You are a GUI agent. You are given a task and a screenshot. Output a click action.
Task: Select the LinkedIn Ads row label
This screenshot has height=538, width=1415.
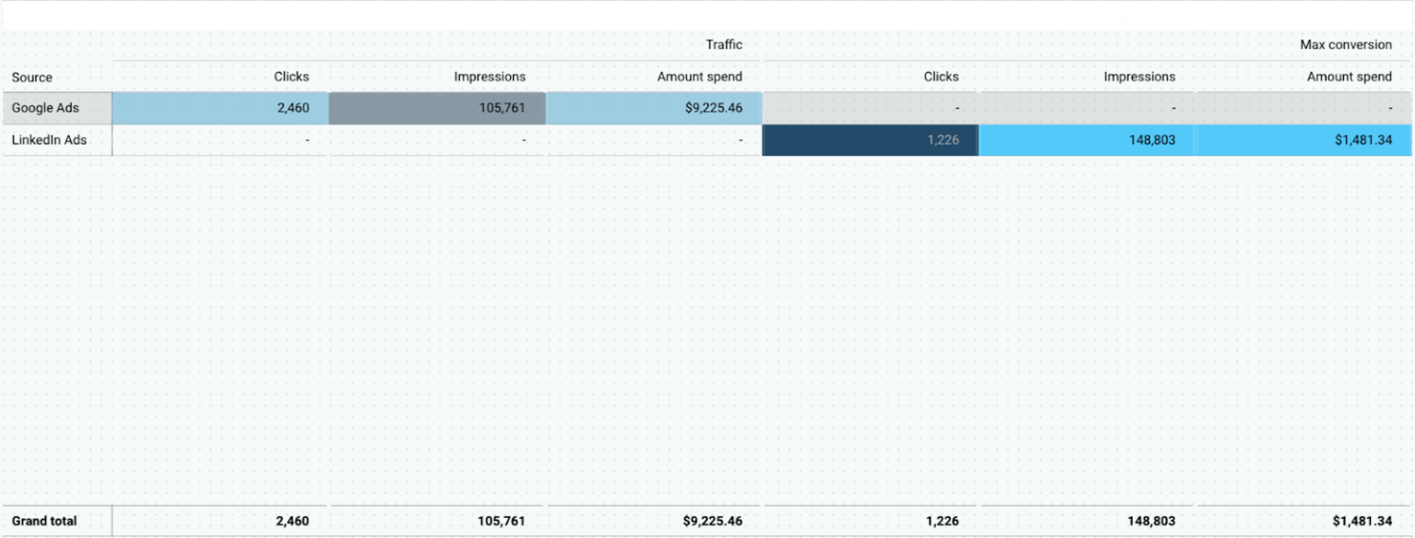(x=48, y=140)
